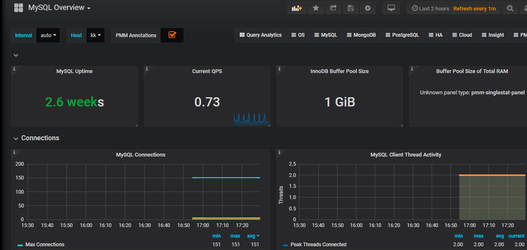Sort Connections legend by avg column
Image resolution: width=527 pixels, height=250 pixels.
tap(253, 236)
